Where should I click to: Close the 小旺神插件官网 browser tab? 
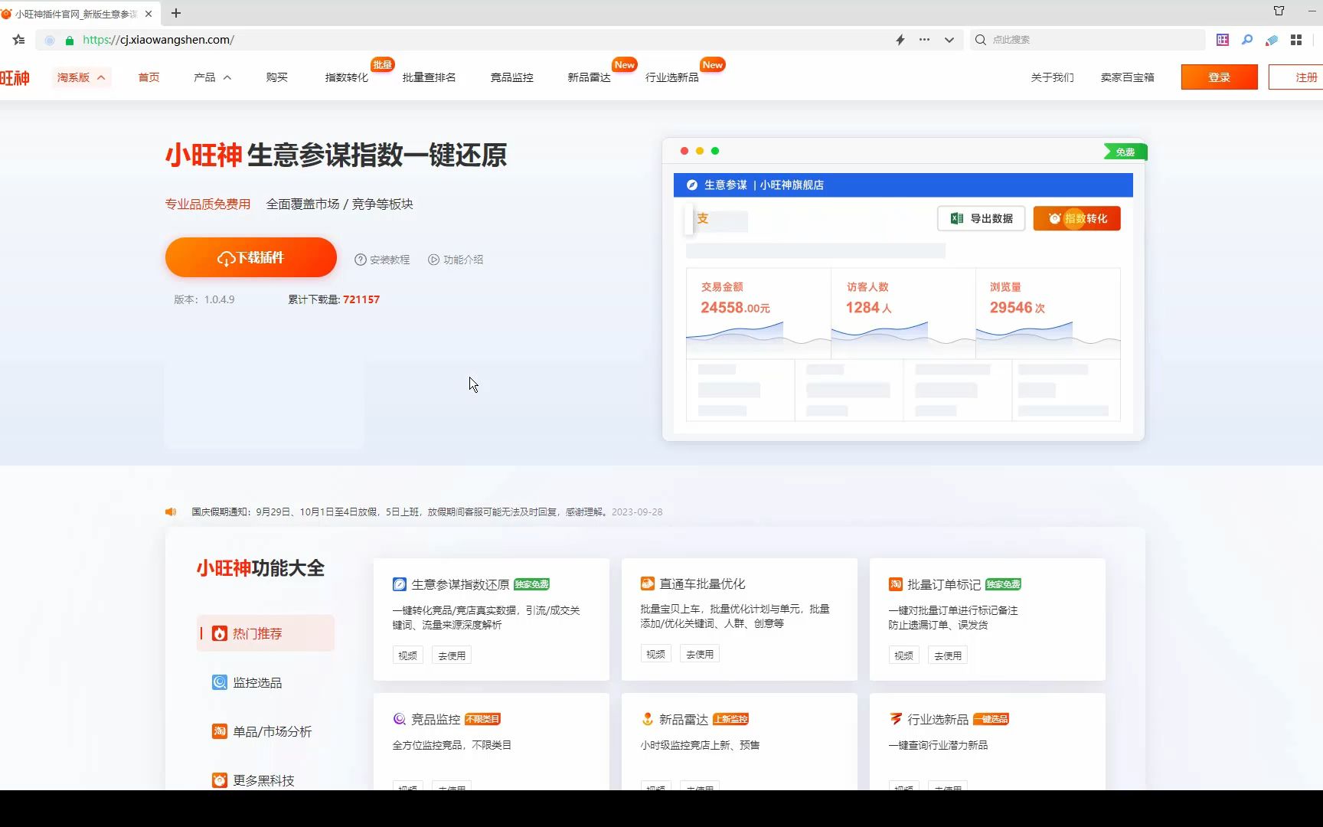[149, 14]
